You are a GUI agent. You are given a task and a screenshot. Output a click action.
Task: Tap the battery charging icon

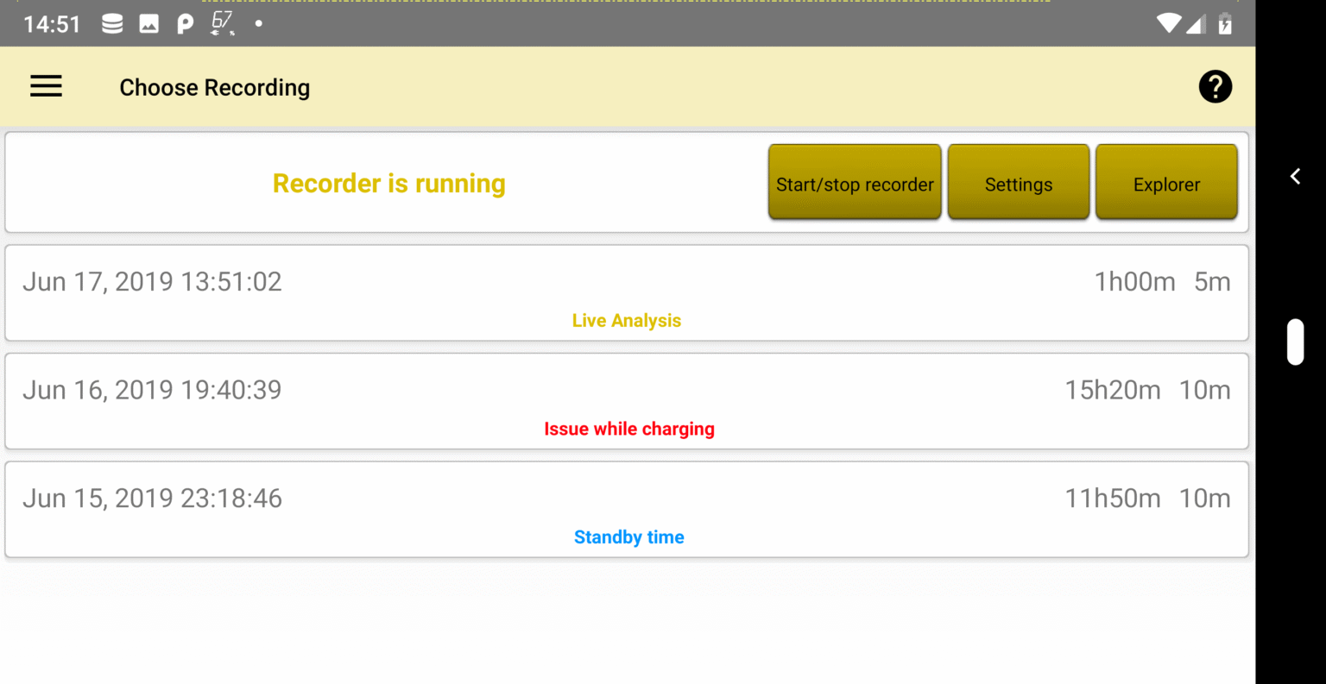1225,23
